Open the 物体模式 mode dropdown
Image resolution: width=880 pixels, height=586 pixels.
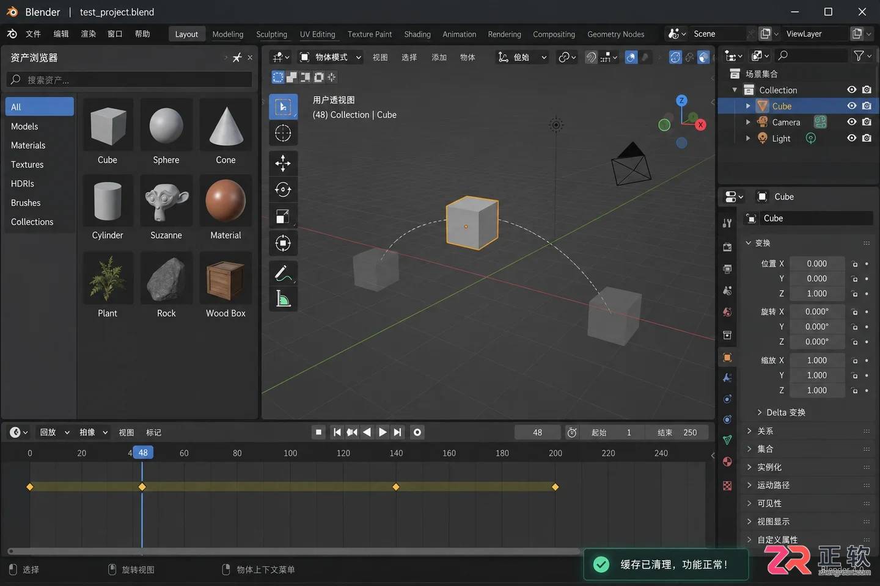[x=330, y=57]
